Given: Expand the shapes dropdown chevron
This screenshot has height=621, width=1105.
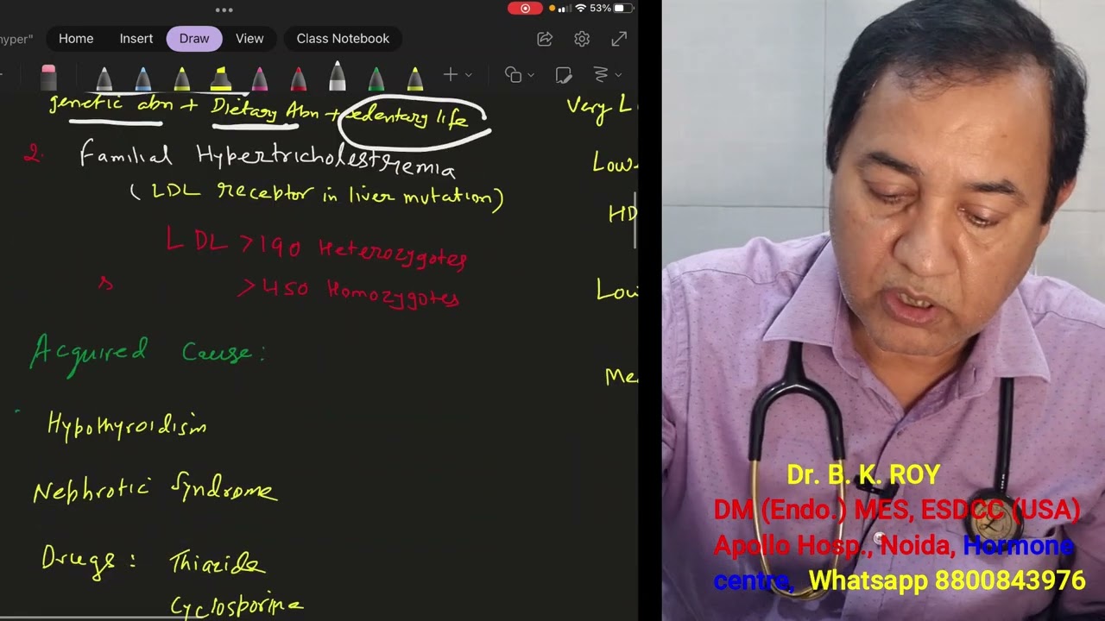Looking at the screenshot, I should coord(529,75).
